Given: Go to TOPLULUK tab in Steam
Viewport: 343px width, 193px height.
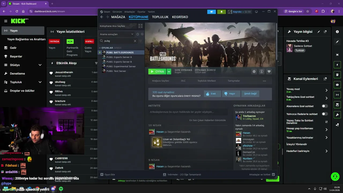Looking at the screenshot, I should (160, 17).
